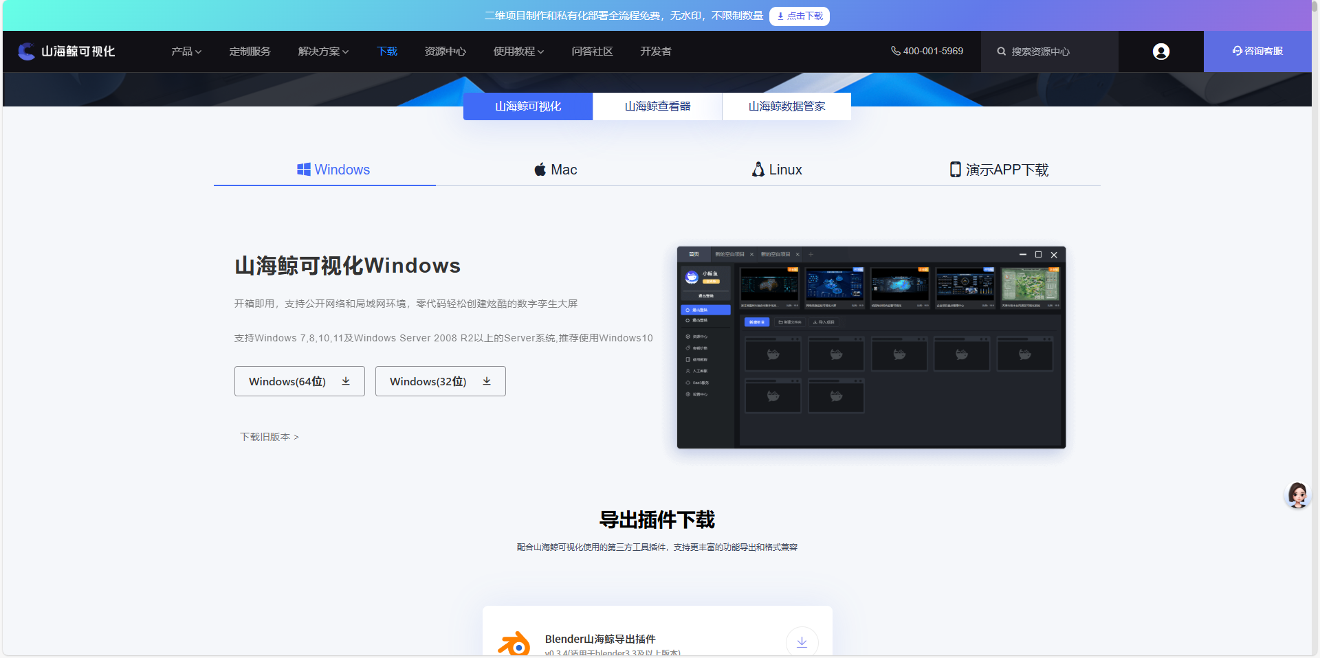Open the floating customer service avatar

click(x=1297, y=495)
